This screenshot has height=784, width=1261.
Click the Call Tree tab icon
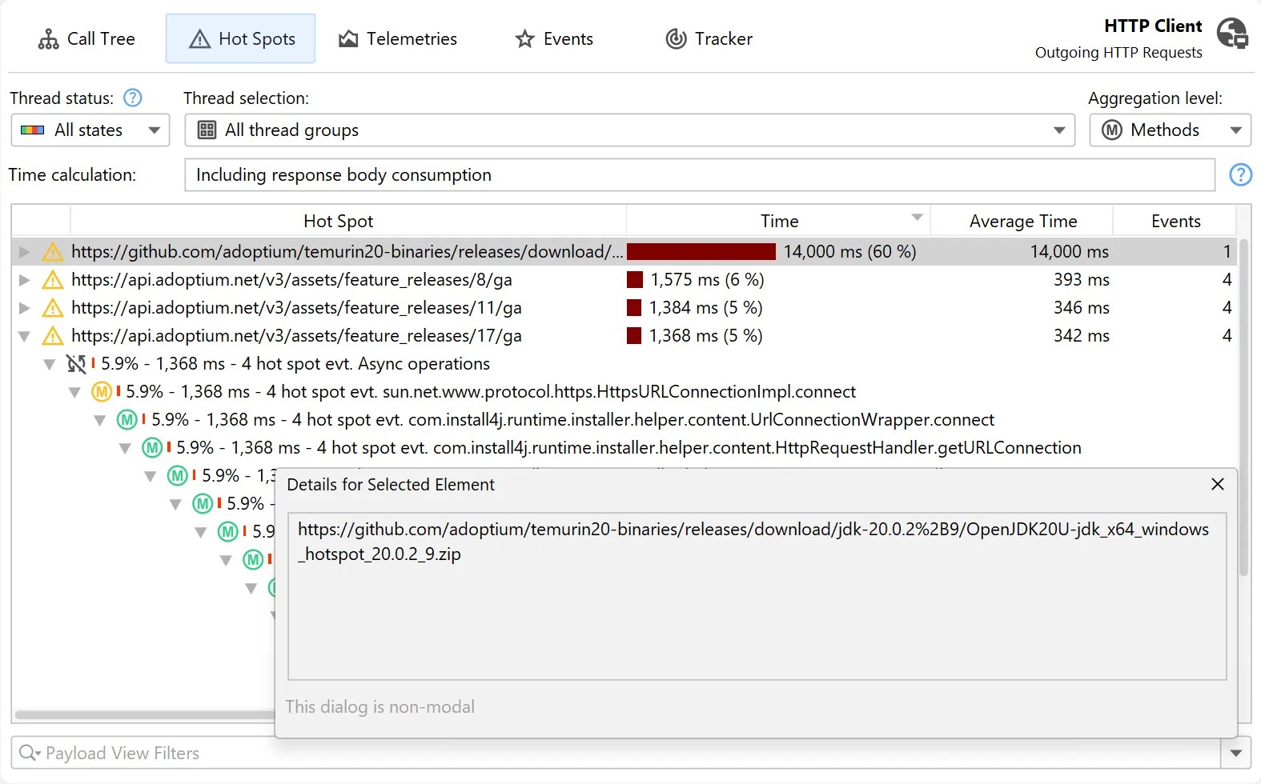[x=48, y=38]
